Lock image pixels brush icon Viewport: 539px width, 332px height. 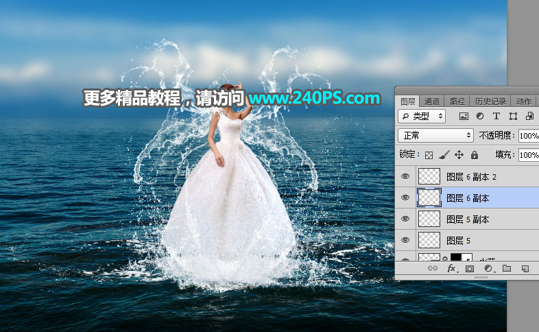coord(444,155)
